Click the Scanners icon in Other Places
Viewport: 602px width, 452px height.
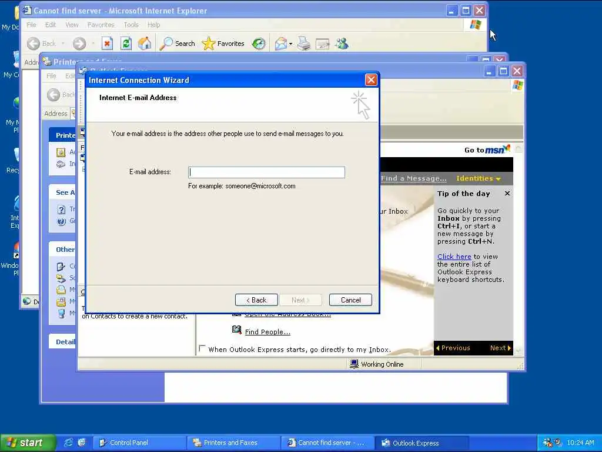click(x=61, y=278)
